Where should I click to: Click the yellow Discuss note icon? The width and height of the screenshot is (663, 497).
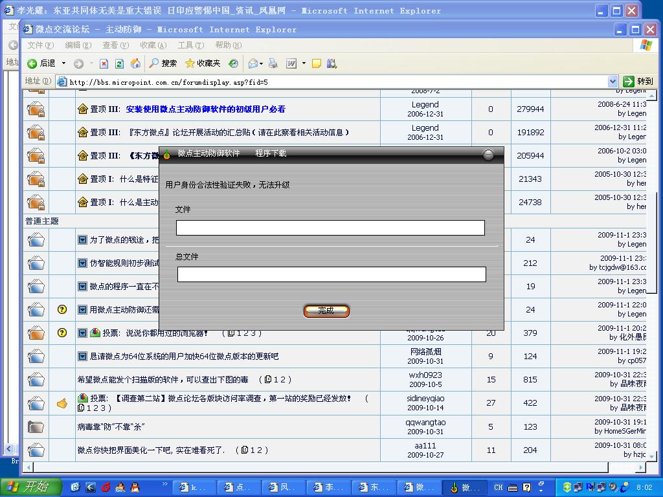click(316, 63)
